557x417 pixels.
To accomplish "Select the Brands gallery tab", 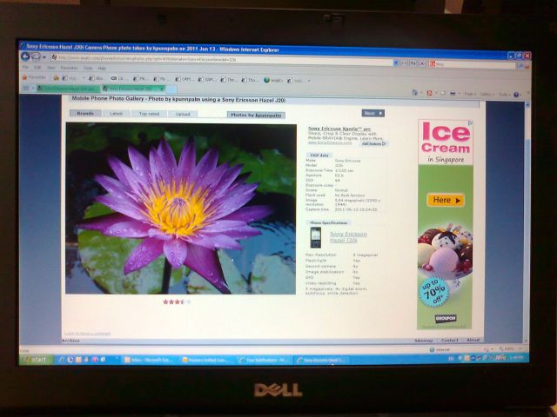I will (85, 114).
